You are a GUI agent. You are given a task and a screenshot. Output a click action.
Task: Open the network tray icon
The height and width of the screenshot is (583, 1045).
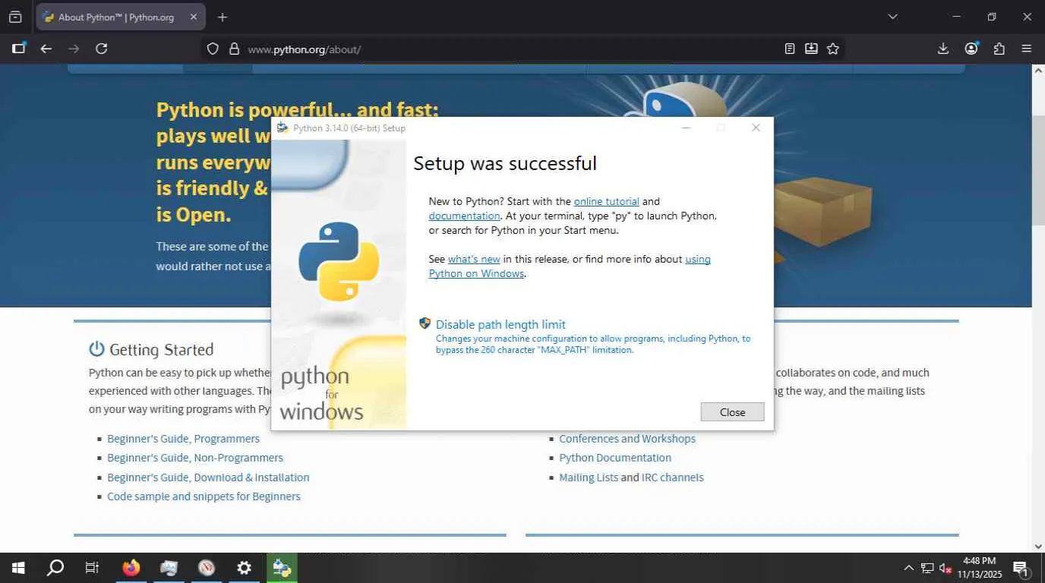[927, 568]
